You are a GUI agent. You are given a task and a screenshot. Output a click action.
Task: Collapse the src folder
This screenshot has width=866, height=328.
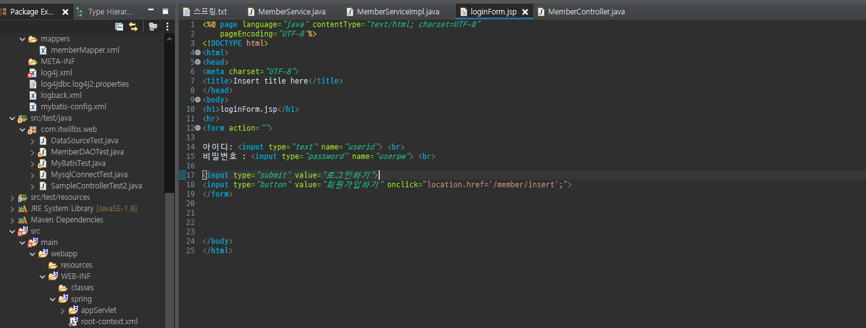pyautogui.click(x=13, y=231)
